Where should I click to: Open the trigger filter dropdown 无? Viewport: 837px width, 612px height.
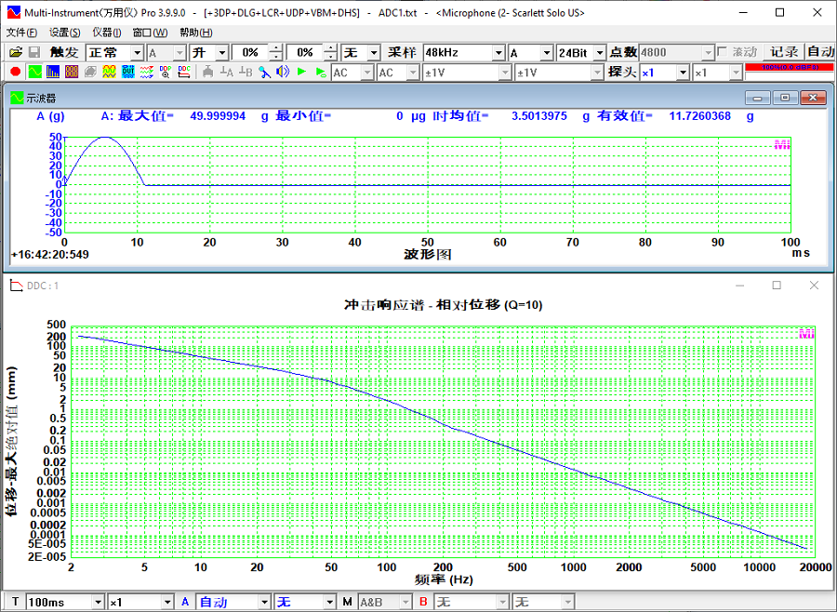[x=374, y=53]
